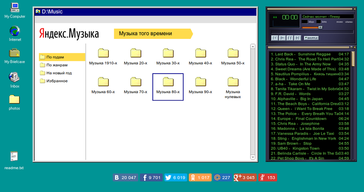The width and height of the screenshot is (364, 192).
Task: Share via Mail.ru button showing 227
Action: coord(223,177)
